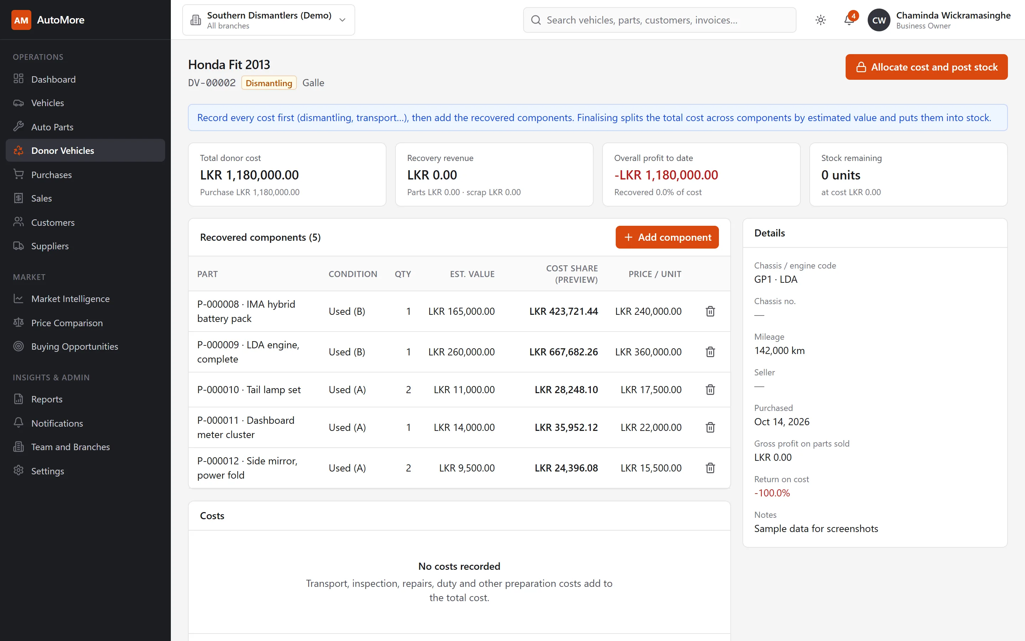Screen dimensions: 1025x641
Task: Open Team and Branches
Action: [85, 447]
